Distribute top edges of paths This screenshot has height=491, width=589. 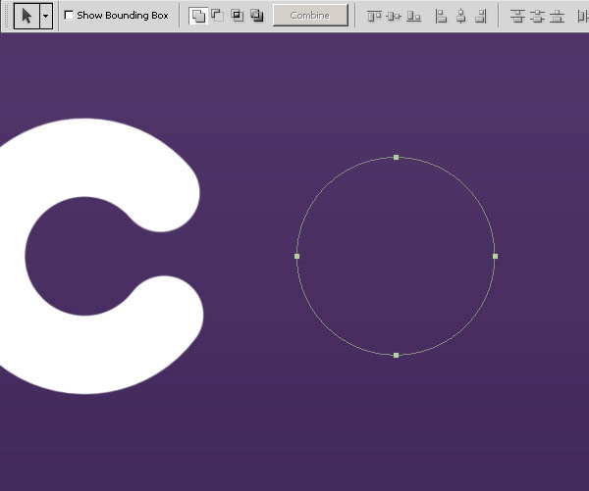click(x=517, y=16)
